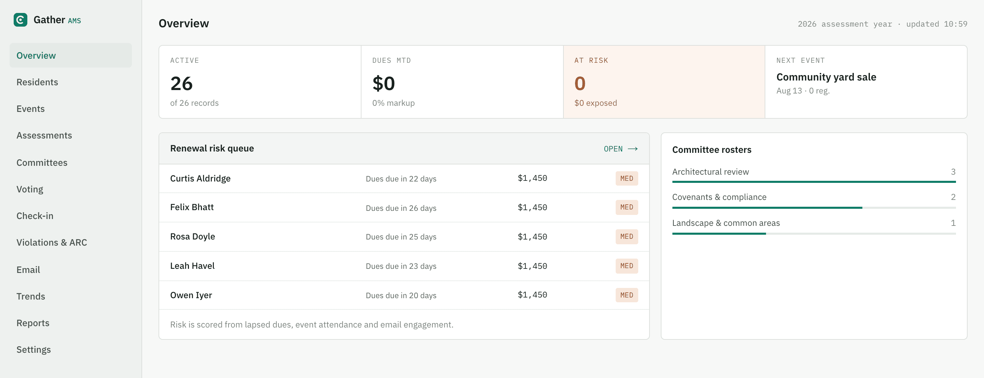Screen dimensions: 984x378
Task: Select the Felix Bhatt row
Action: tap(404, 207)
